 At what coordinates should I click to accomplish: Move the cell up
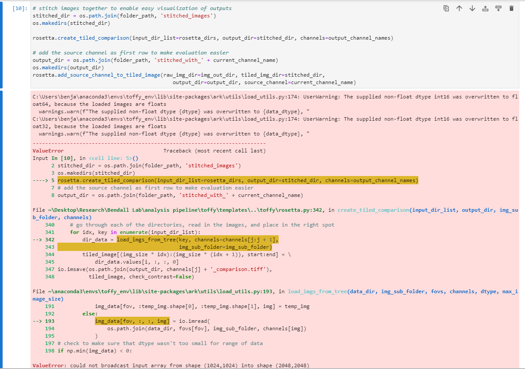[459, 8]
